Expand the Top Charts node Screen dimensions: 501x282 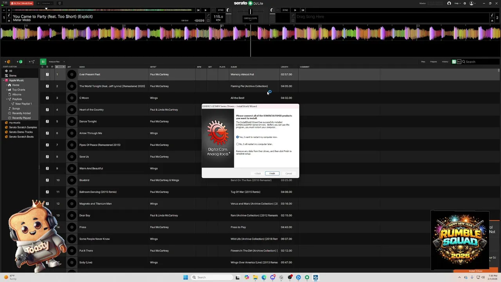(7, 90)
